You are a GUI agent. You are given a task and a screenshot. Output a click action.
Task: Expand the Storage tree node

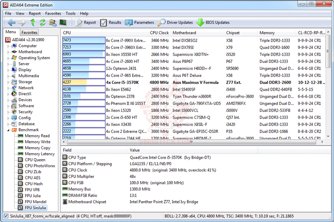[8, 82]
